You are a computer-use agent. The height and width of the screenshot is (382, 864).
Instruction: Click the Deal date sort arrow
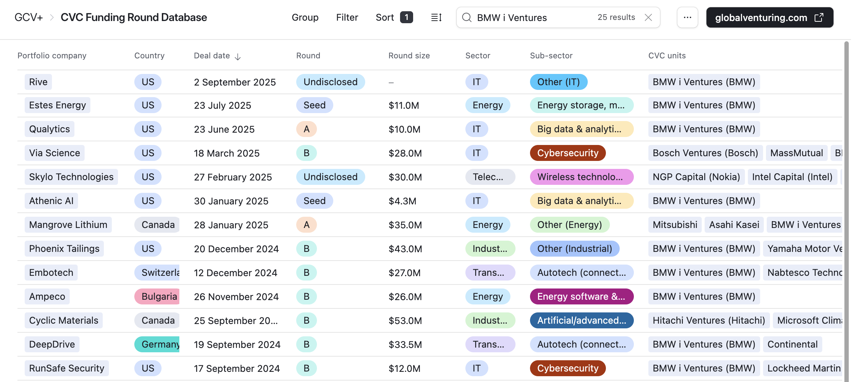238,57
